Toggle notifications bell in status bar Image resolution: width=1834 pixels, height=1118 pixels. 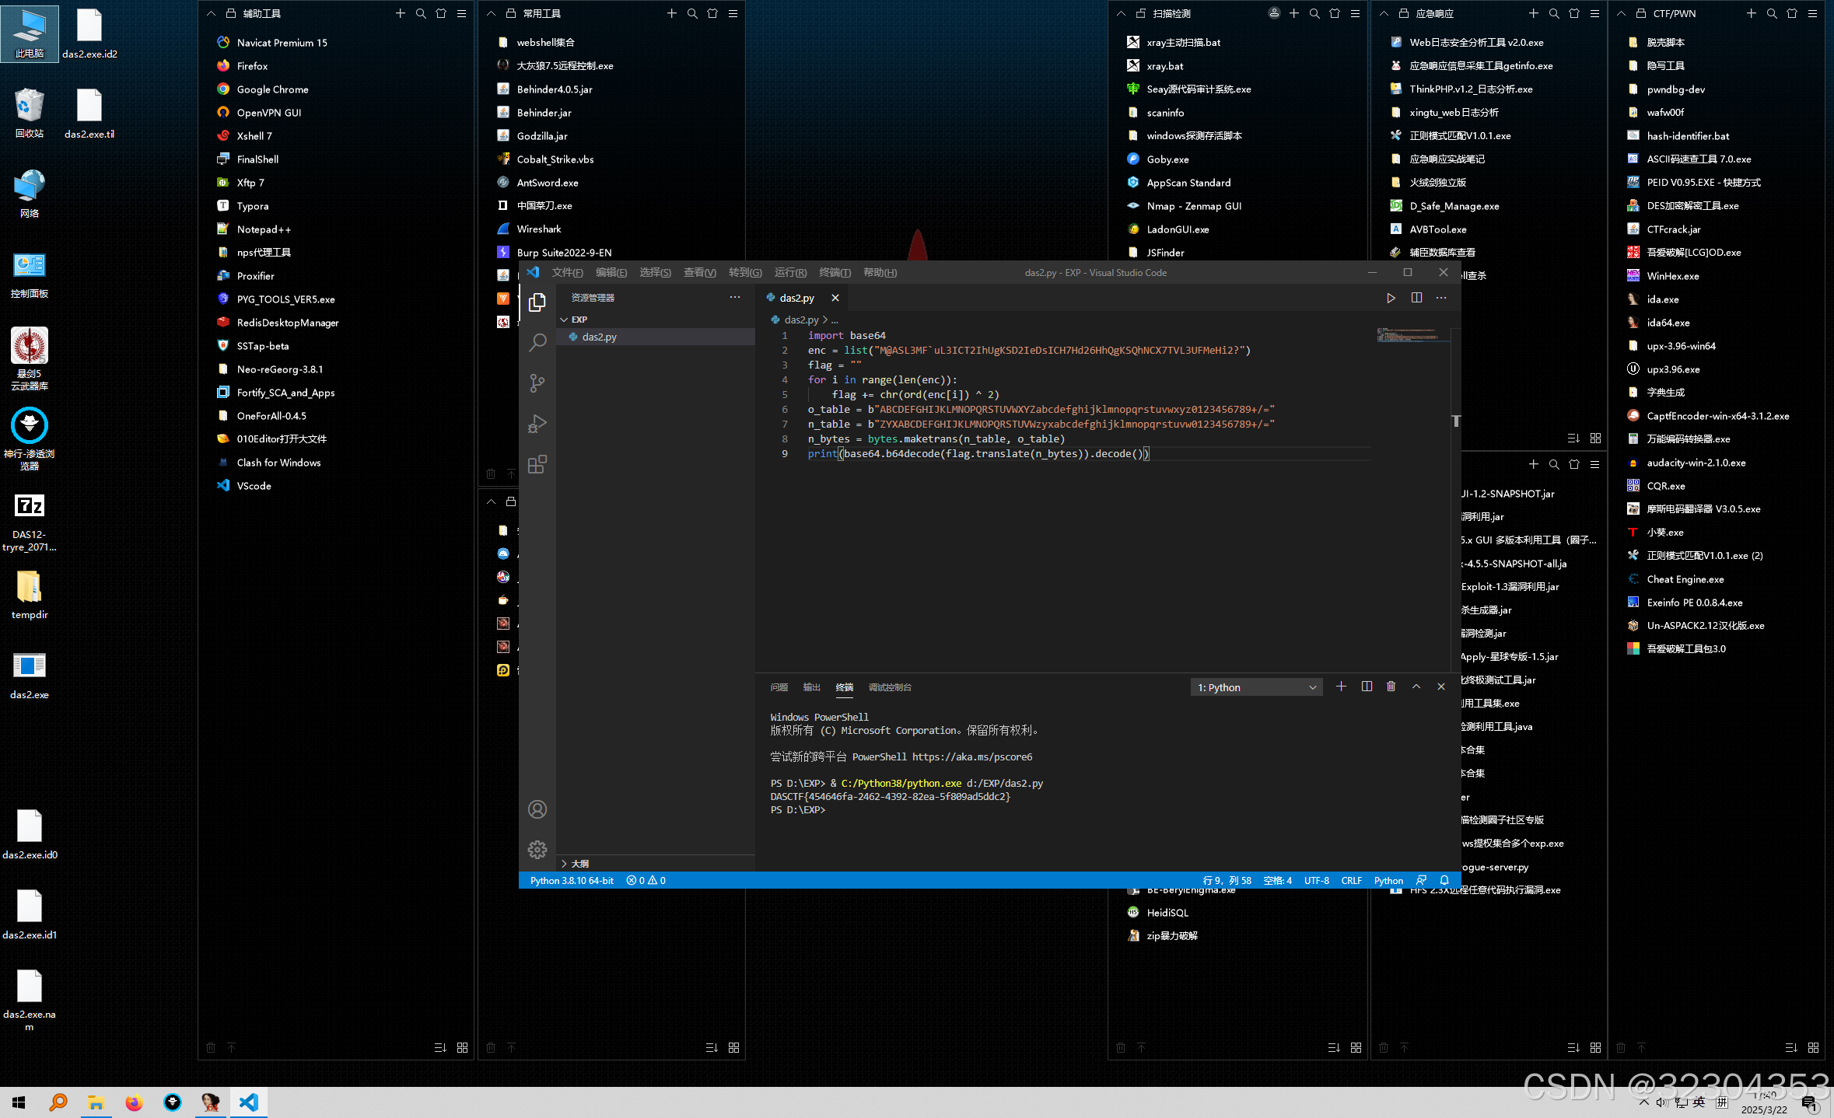tap(1444, 880)
